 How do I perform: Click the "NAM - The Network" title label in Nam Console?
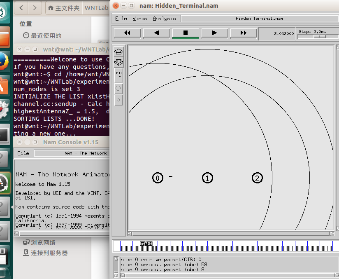click(86, 153)
